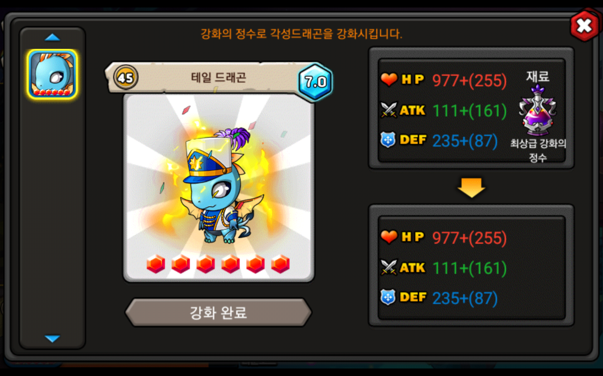The height and width of the screenshot is (376, 603).
Task: Tap the premium enhancement essence potion icon
Action: (x=538, y=111)
